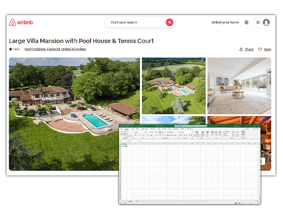Click Format Painter in Excel

coord(128,136)
